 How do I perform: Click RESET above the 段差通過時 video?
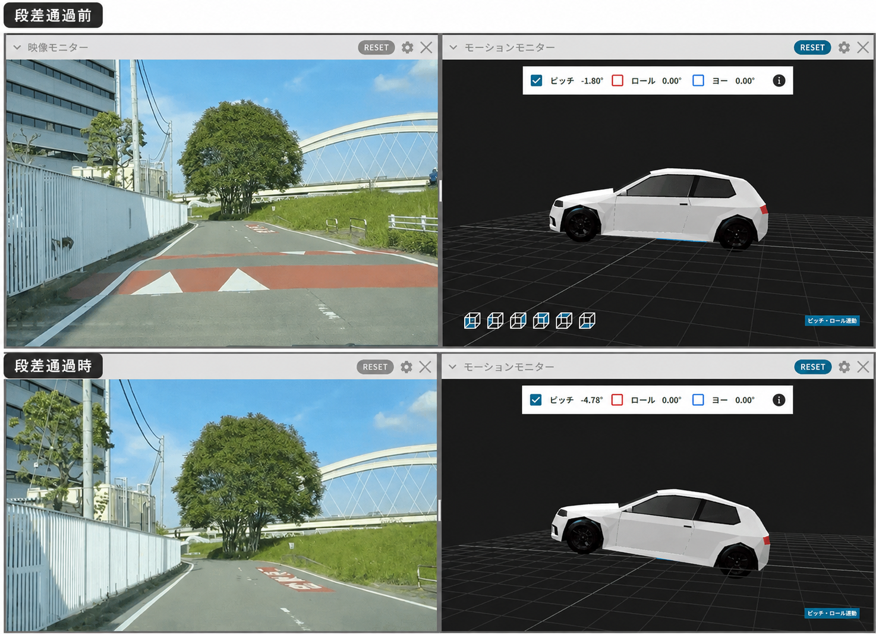click(x=375, y=367)
